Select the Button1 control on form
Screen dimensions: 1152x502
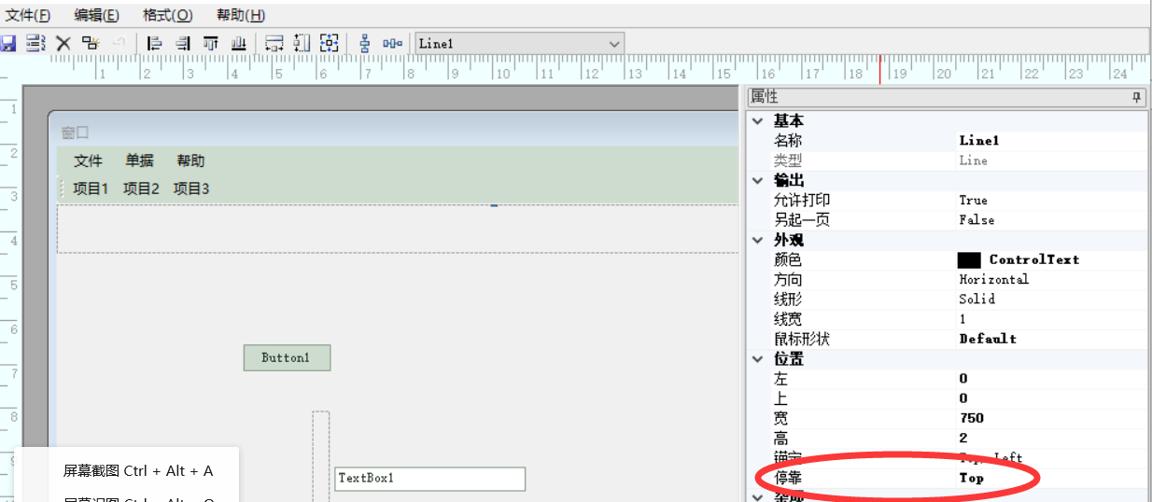287,357
